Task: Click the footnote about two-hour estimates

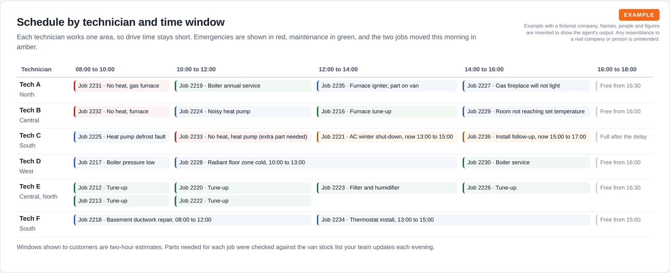Action: pos(226,247)
